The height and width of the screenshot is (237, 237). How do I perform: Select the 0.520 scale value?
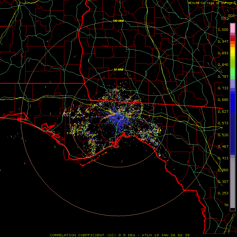coord(223,135)
